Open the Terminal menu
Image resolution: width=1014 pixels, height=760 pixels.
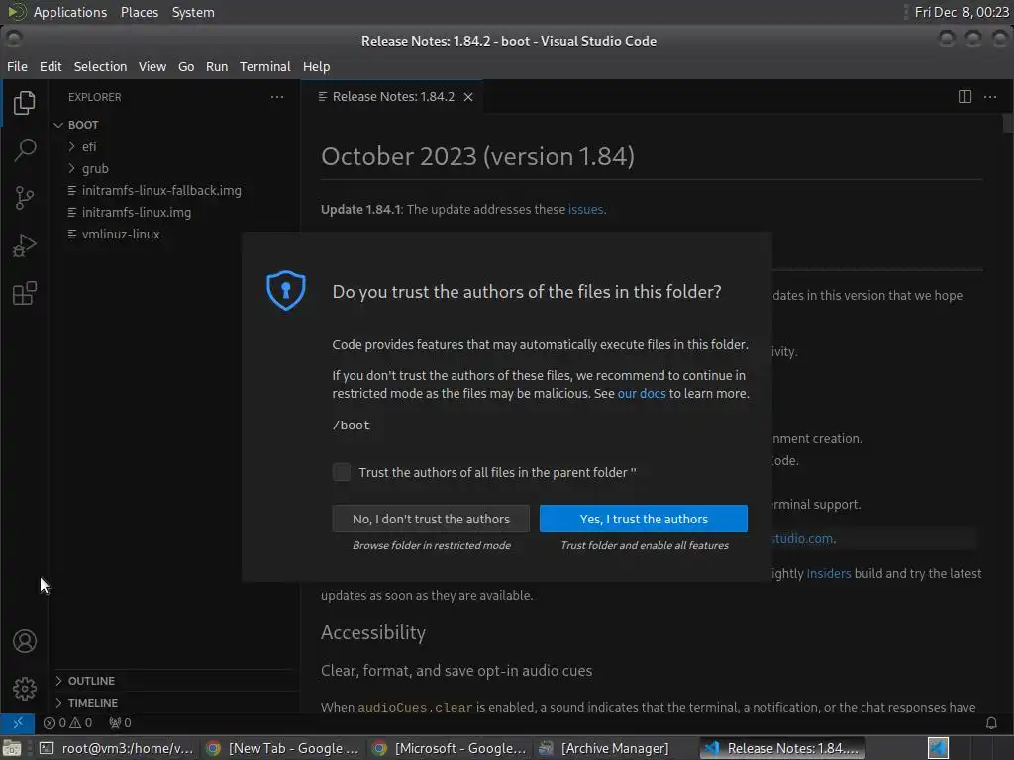[265, 66]
